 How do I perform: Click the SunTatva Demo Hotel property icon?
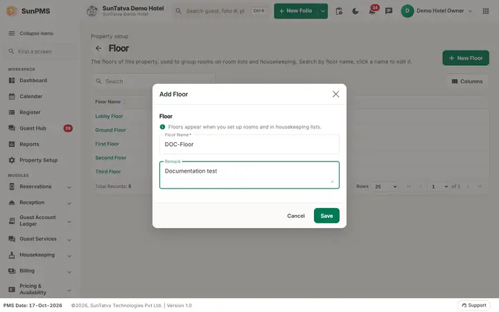click(x=92, y=11)
